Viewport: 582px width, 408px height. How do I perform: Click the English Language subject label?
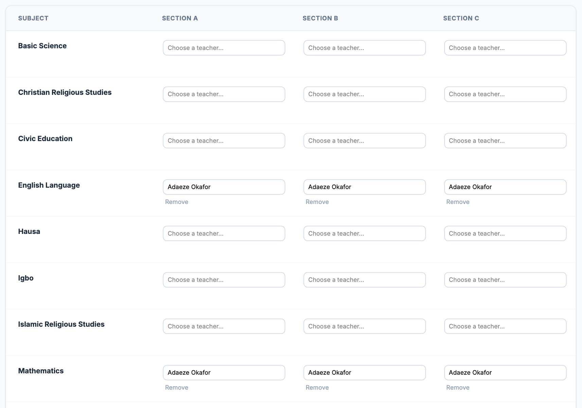49,185
